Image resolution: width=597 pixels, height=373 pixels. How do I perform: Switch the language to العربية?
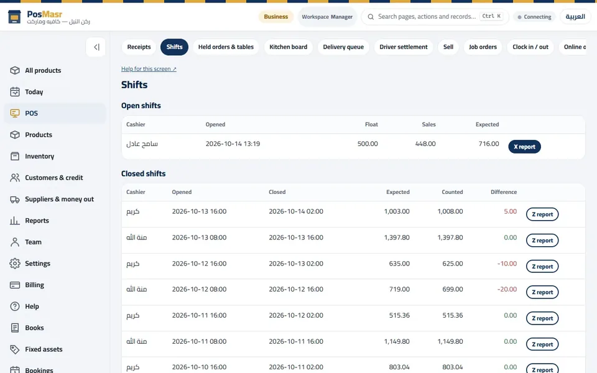click(x=575, y=17)
